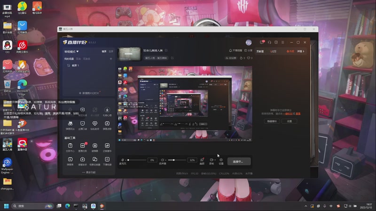
Task: Click the 分享 share button
Action: (x=248, y=51)
